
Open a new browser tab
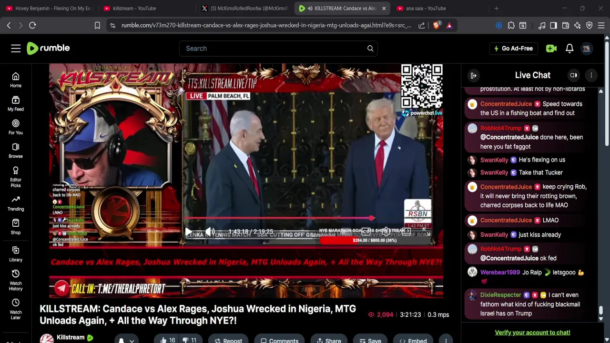pos(497,8)
